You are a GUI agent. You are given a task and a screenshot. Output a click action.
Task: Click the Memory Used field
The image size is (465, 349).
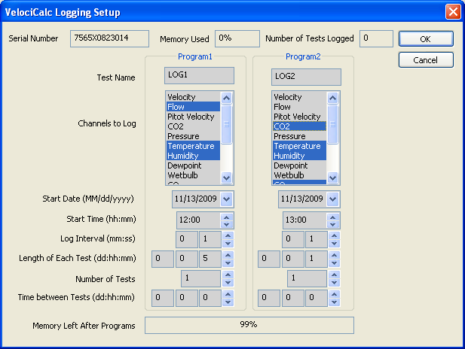click(x=237, y=38)
